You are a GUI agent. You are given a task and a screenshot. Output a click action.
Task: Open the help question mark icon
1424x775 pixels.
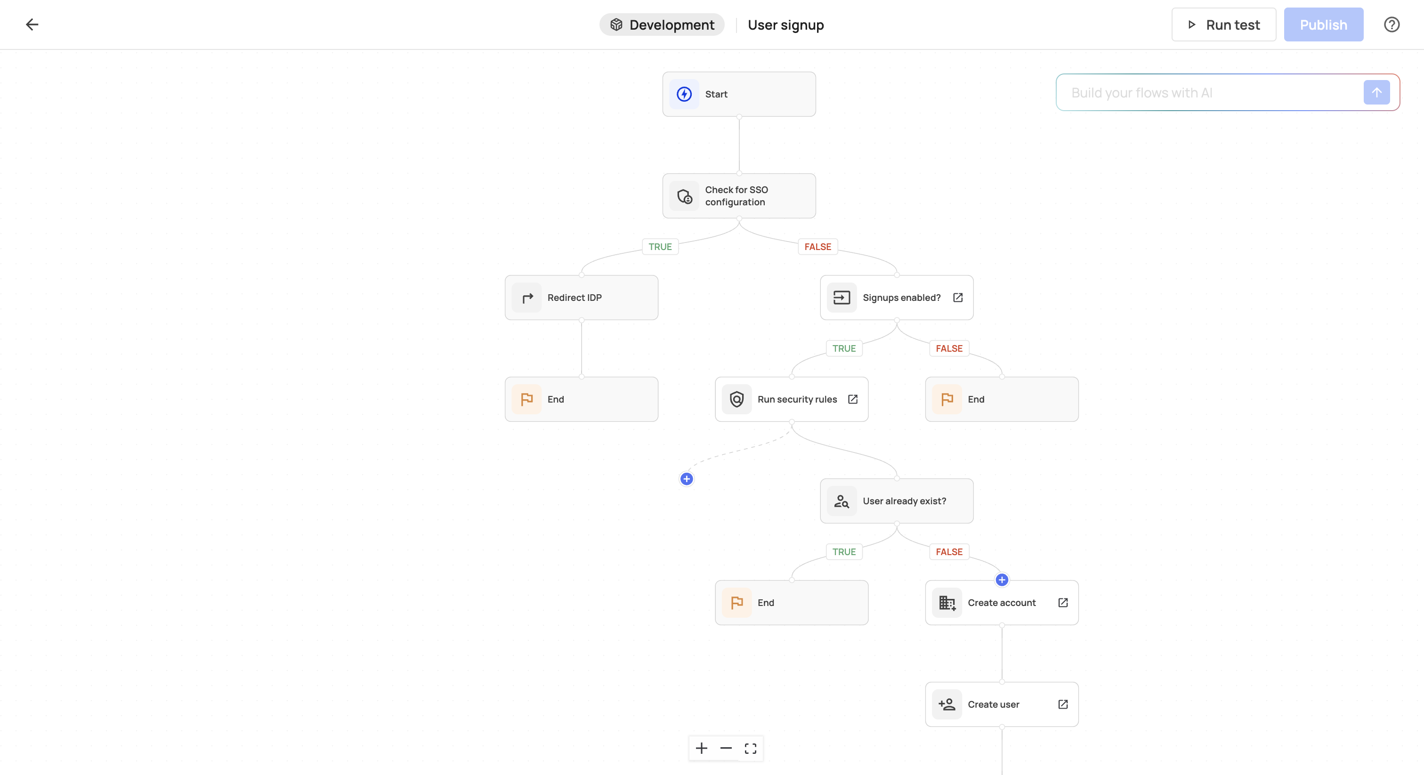pos(1392,24)
